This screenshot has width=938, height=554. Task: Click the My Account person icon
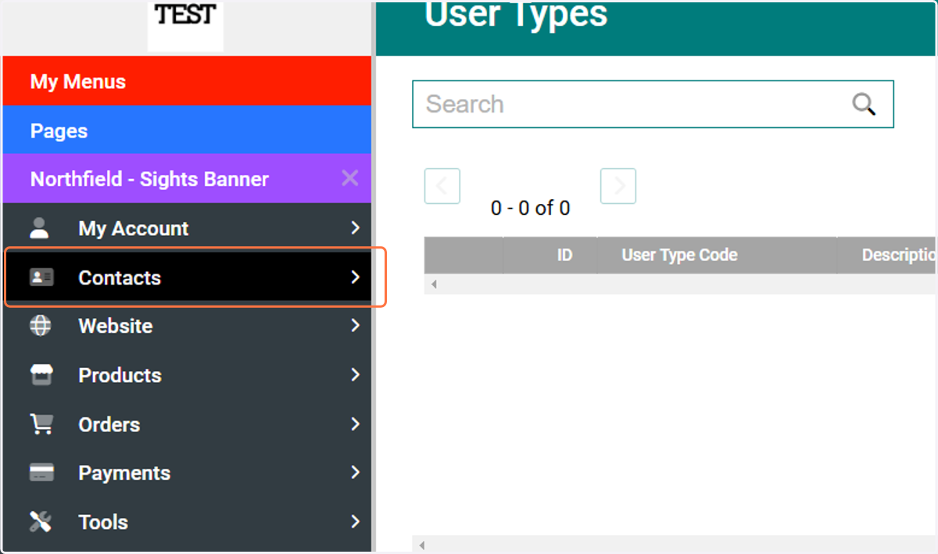pos(39,228)
